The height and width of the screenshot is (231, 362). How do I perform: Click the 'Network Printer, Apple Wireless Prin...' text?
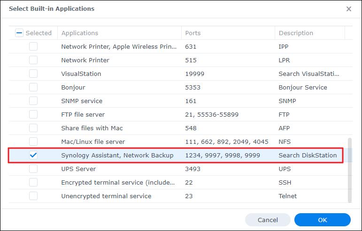click(119, 47)
